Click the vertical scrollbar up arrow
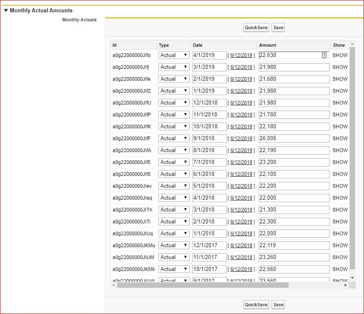This screenshot has width=364, height=314. coord(352,44)
